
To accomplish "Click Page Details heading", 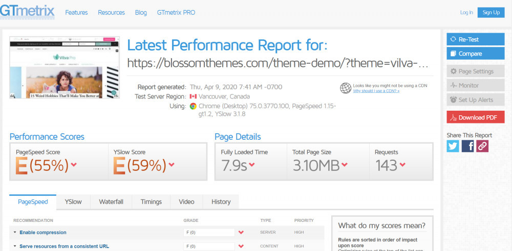I will (x=238, y=137).
